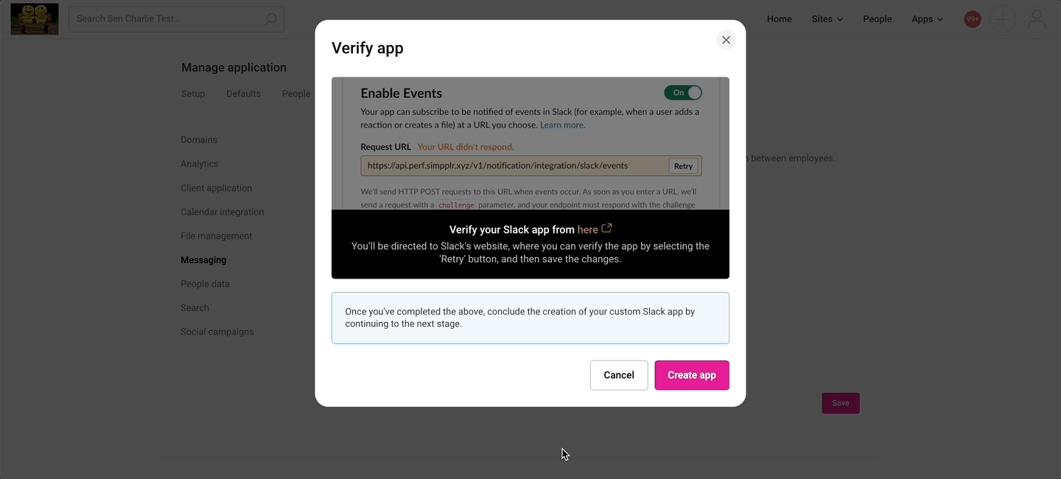Open the profile avatar icon

pos(1037,19)
